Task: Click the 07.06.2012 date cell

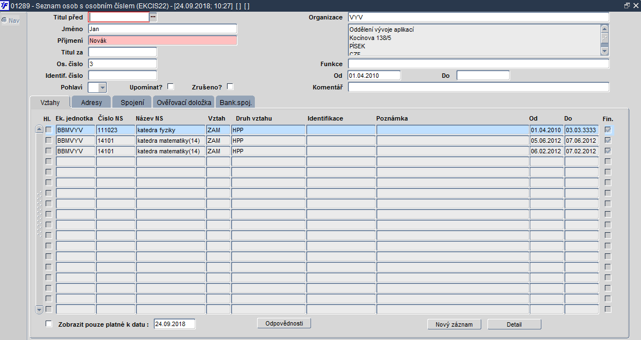Action: [581, 141]
